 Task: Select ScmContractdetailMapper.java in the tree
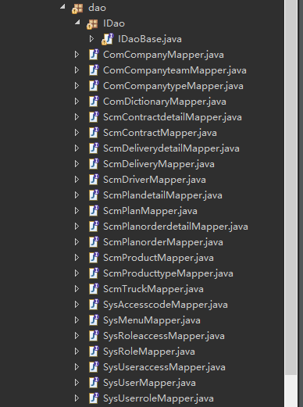(173, 117)
